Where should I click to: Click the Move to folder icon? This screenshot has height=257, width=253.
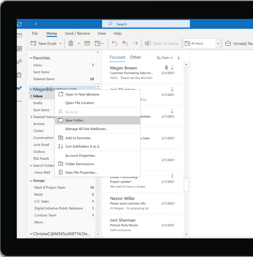[98, 43]
